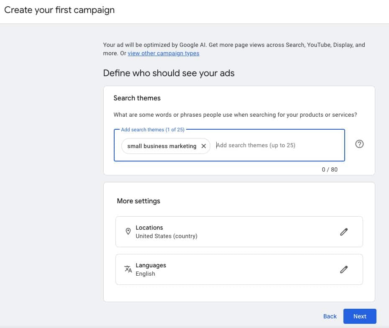The height and width of the screenshot is (328, 389).
Task: Click the 0 / 80 character counter
Action: [x=330, y=169]
